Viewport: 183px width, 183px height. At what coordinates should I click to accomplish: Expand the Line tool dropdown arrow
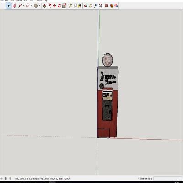tap(23, 5)
